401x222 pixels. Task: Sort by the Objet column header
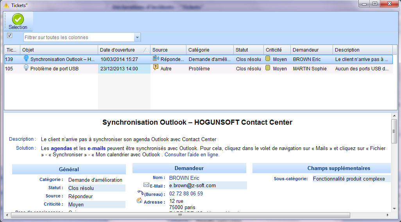pyautogui.click(x=59, y=50)
